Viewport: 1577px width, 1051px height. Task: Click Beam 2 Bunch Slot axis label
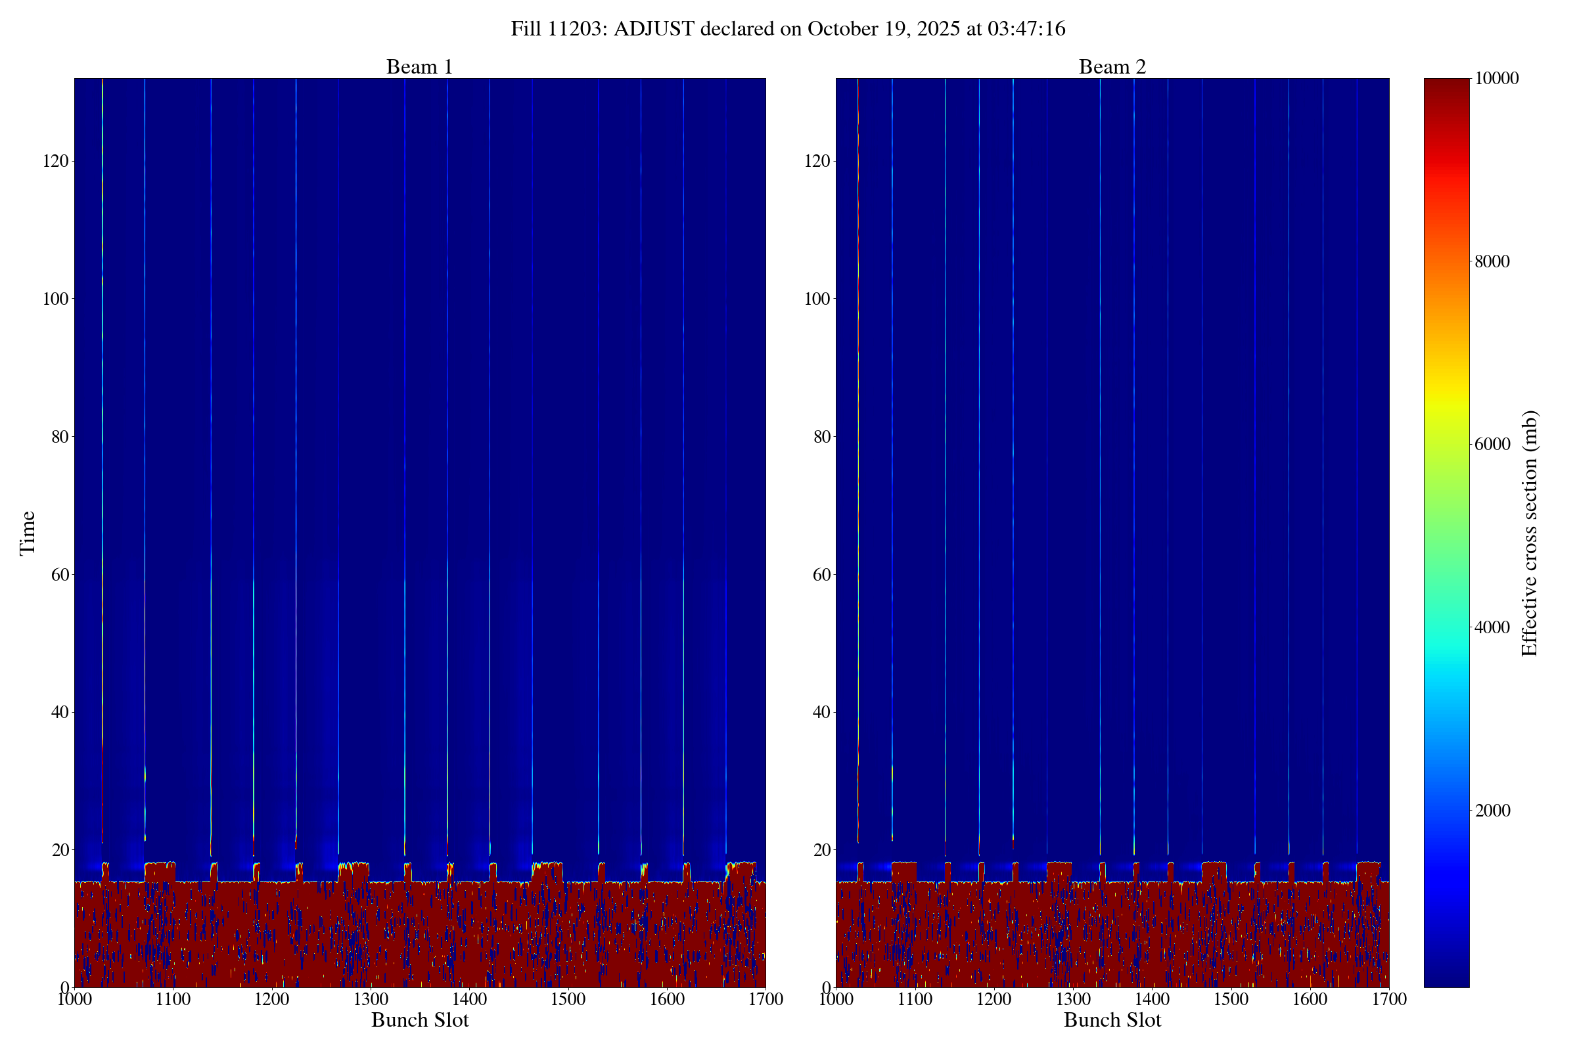coord(1112,1019)
